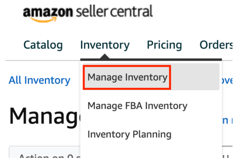
Task: Select Manage Inventory from the dropdown
Action: (128, 77)
